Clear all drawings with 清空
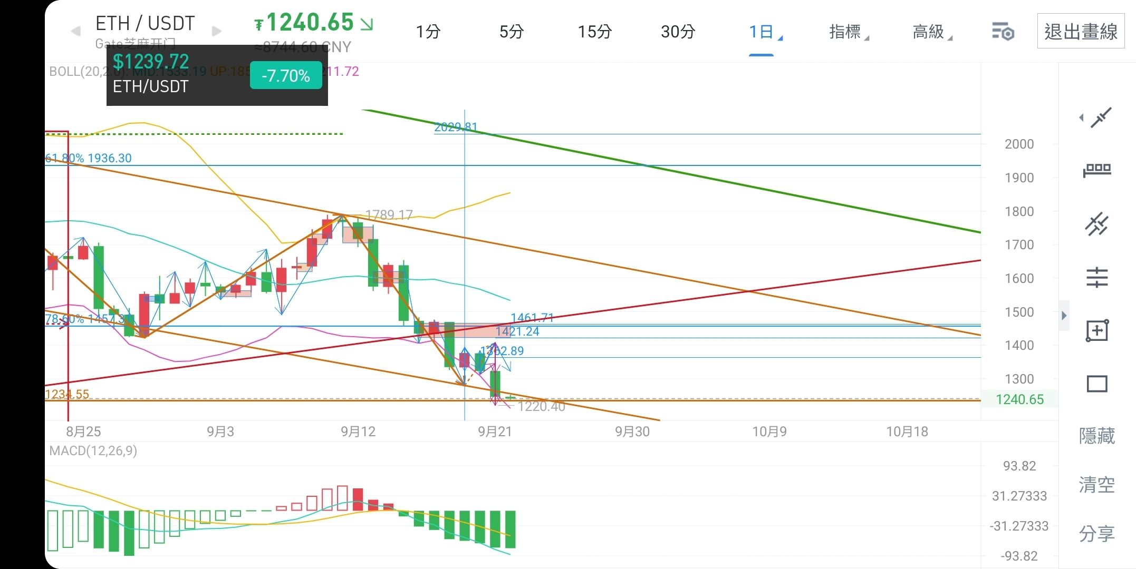 tap(1097, 485)
